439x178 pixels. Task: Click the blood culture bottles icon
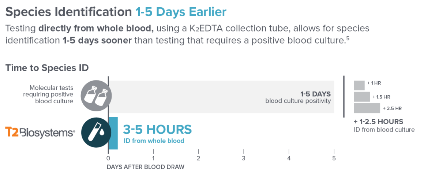pos(96,96)
